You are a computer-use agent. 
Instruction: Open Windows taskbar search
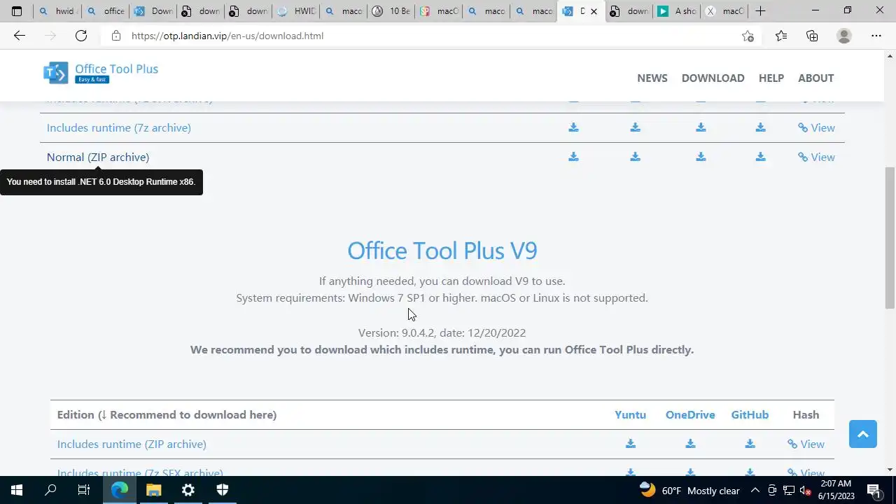50,490
